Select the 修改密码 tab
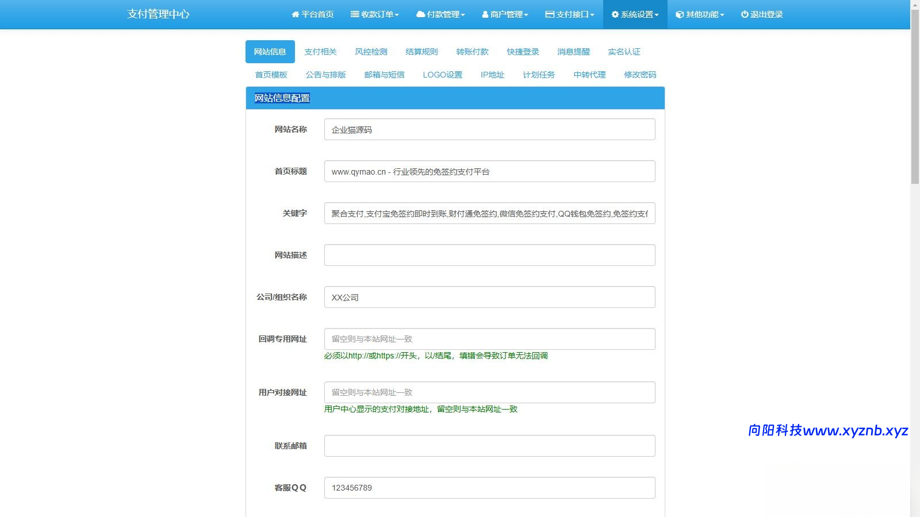The width and height of the screenshot is (920, 517). point(640,75)
